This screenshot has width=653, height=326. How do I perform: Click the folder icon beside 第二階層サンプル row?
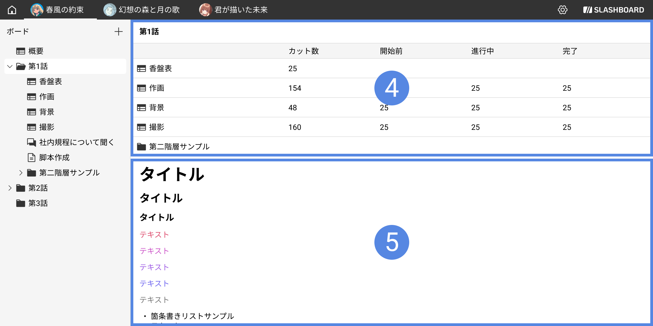click(x=142, y=146)
